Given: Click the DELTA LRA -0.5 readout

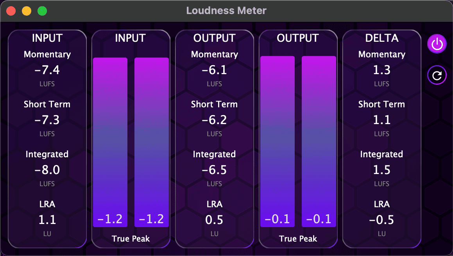Looking at the screenshot, I should tap(381, 219).
